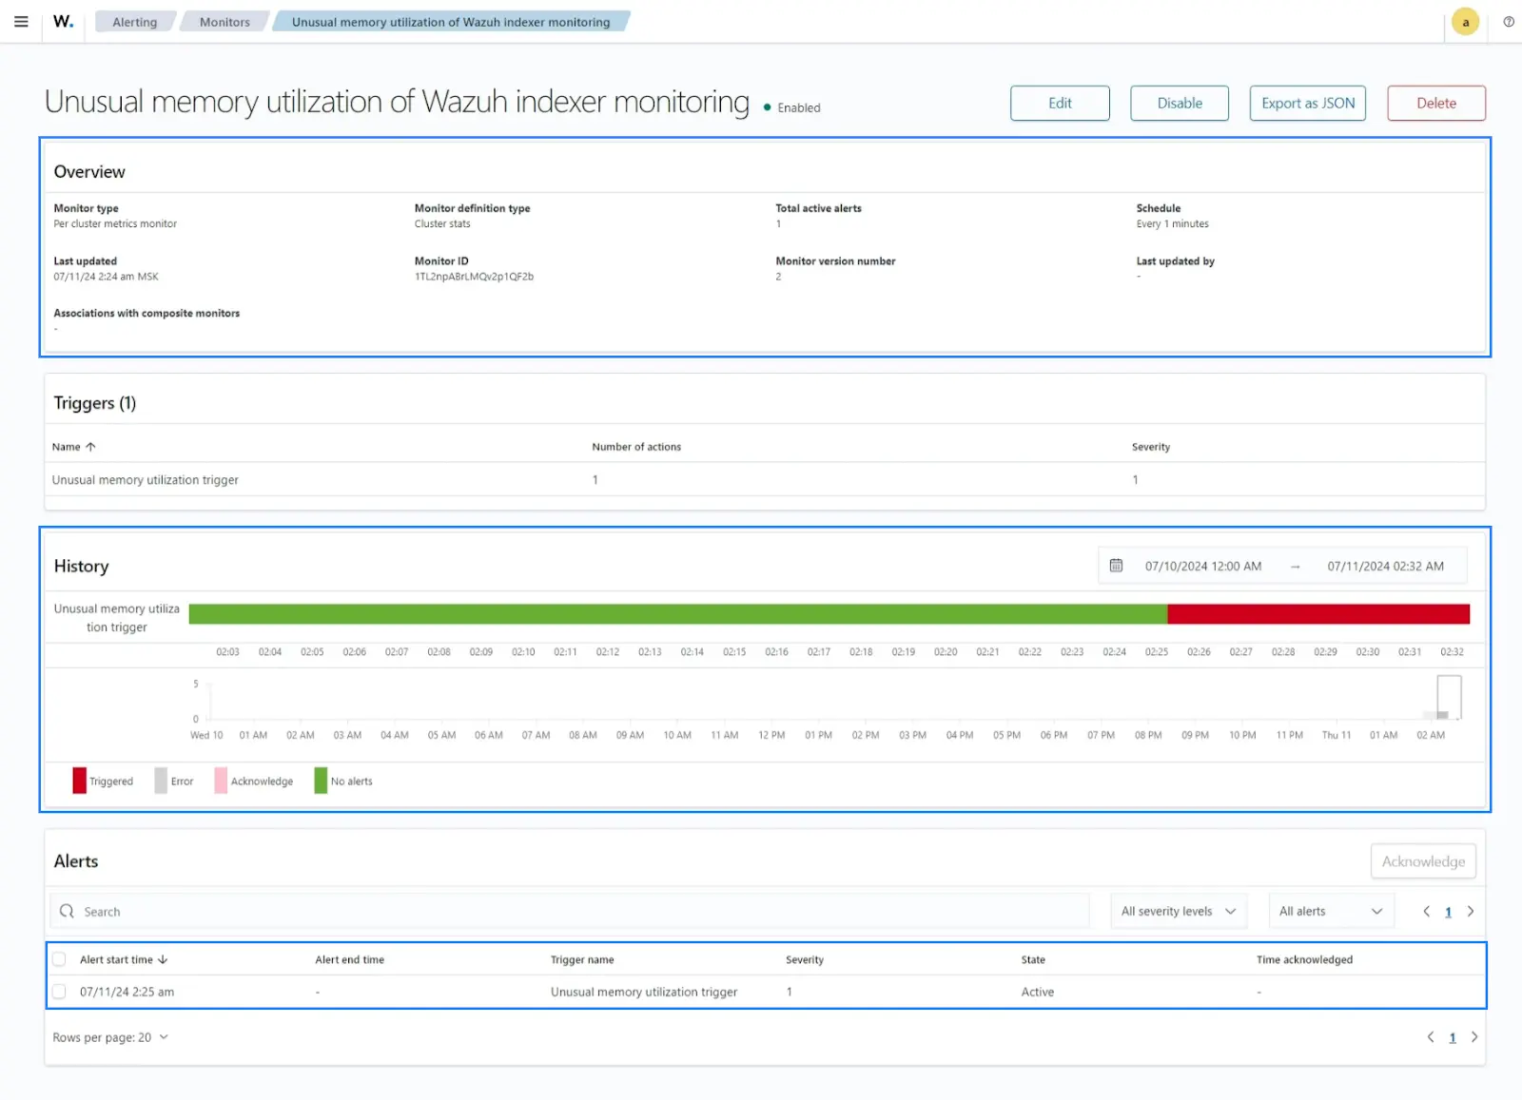Click the search magnifier icon in Alerts
Image resolution: width=1522 pixels, height=1100 pixels.
[67, 912]
